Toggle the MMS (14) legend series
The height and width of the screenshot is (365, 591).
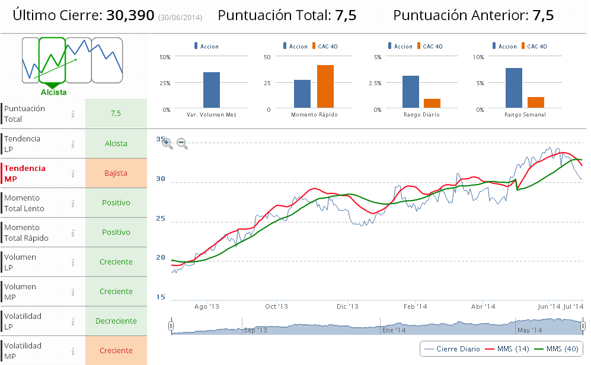click(x=507, y=349)
